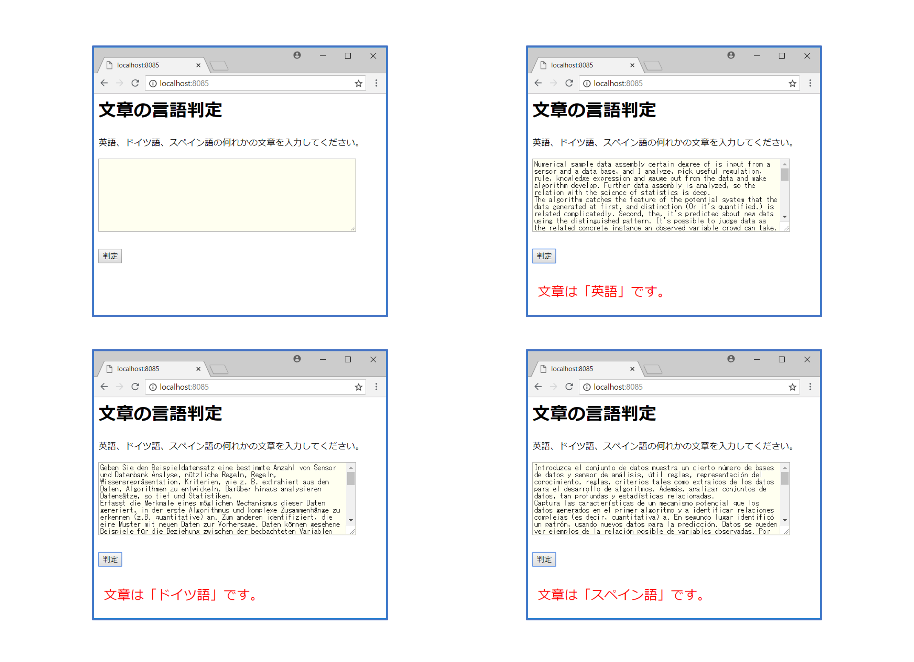Click reload icon in Spanish-result window

tap(569, 387)
